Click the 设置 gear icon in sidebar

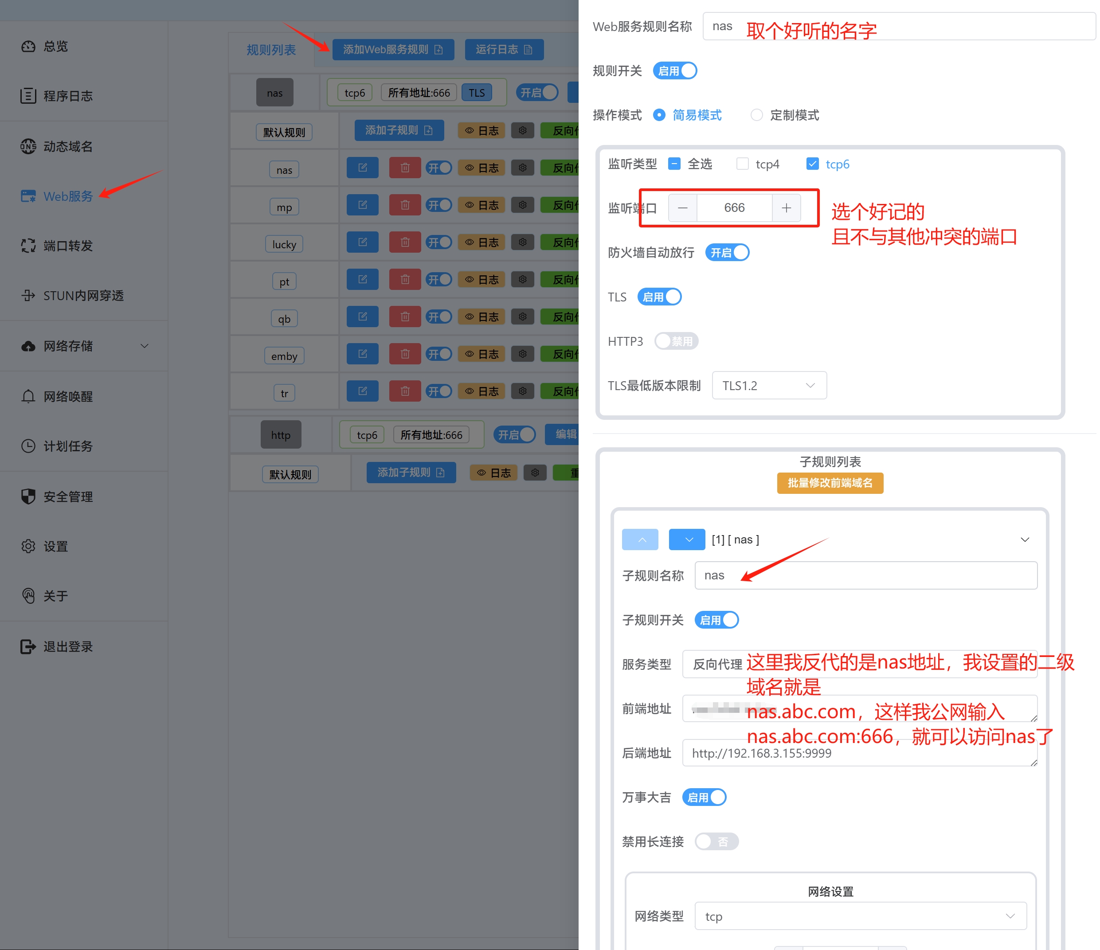tap(28, 546)
